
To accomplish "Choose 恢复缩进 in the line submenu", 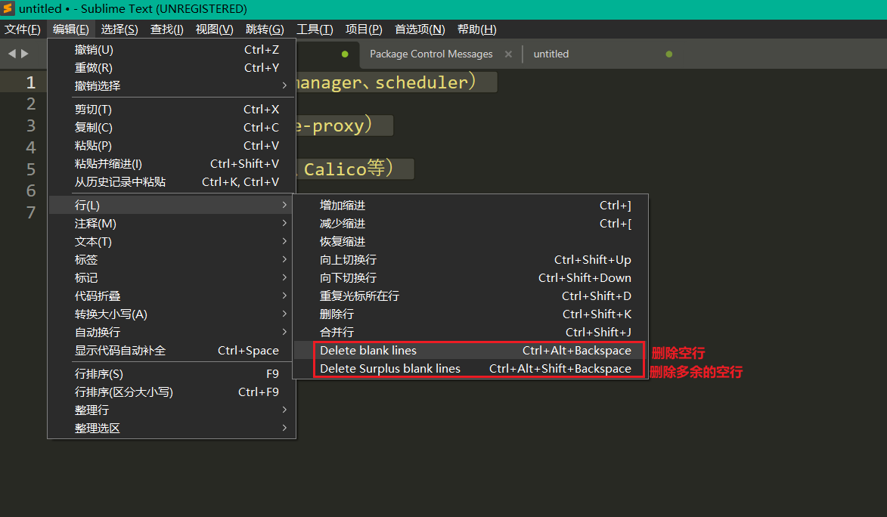I will point(470,242).
